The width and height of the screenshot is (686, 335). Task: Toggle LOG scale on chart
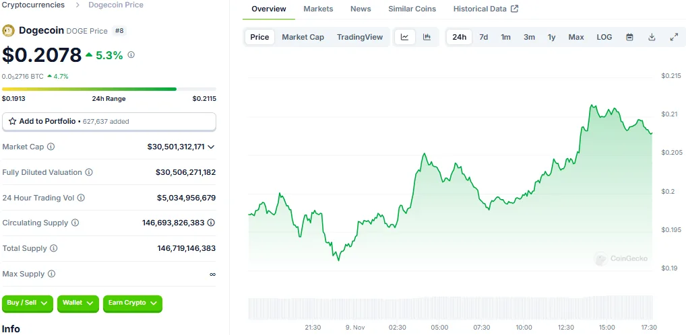(x=604, y=37)
